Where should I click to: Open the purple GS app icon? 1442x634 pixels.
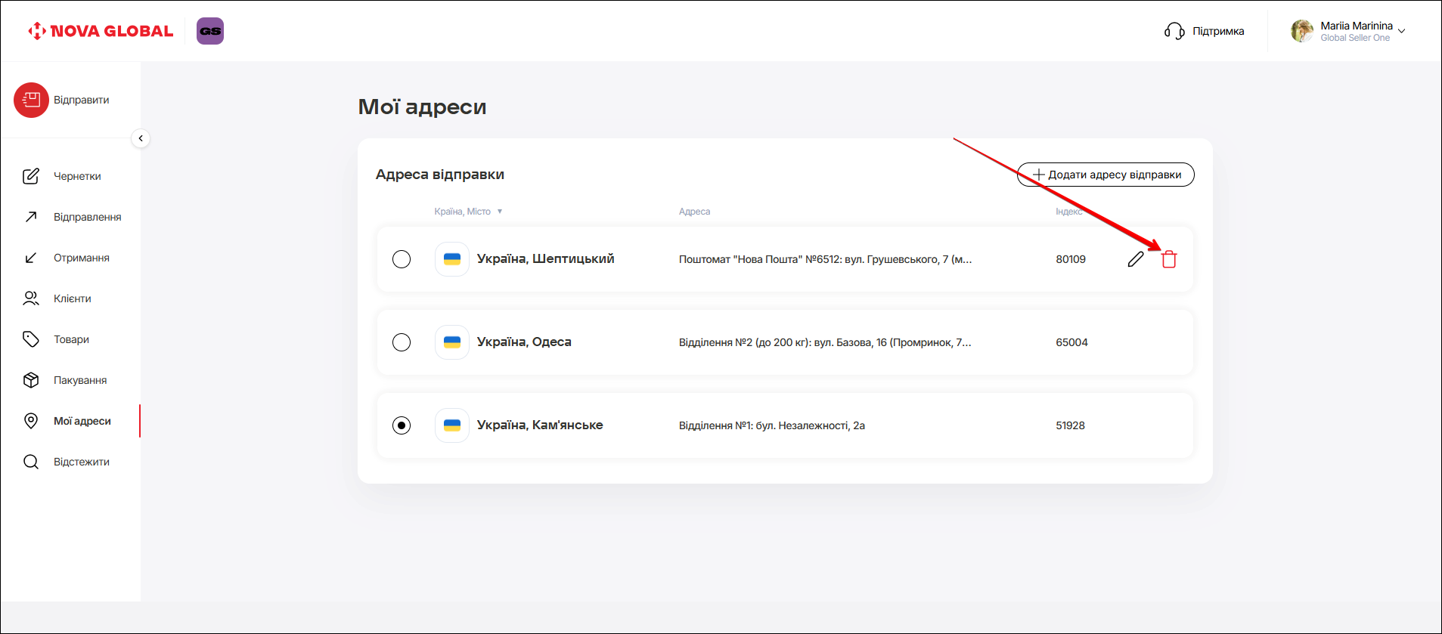click(x=210, y=31)
